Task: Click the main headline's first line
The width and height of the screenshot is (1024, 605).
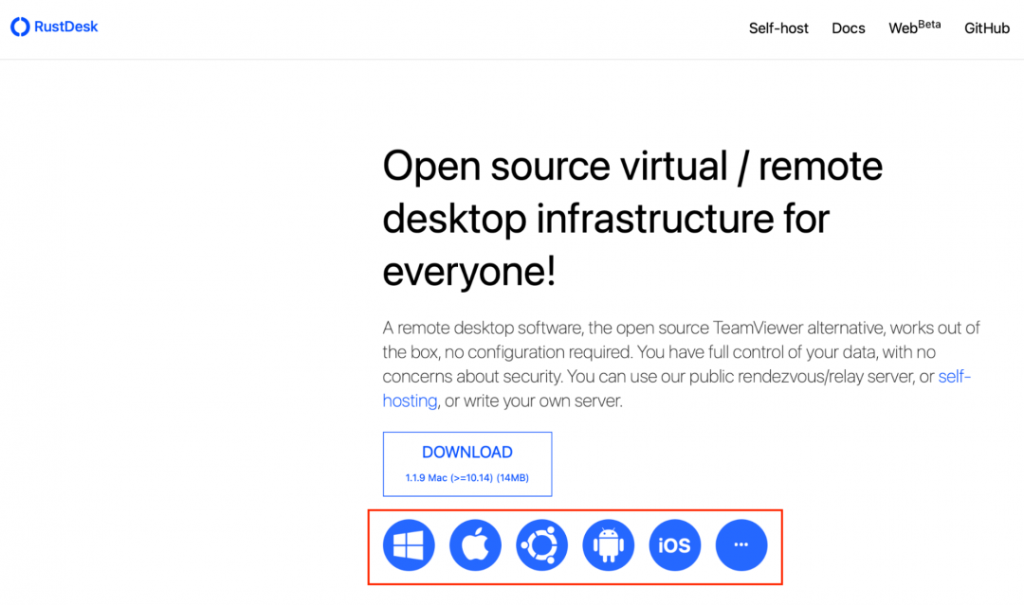Action: pos(632,167)
